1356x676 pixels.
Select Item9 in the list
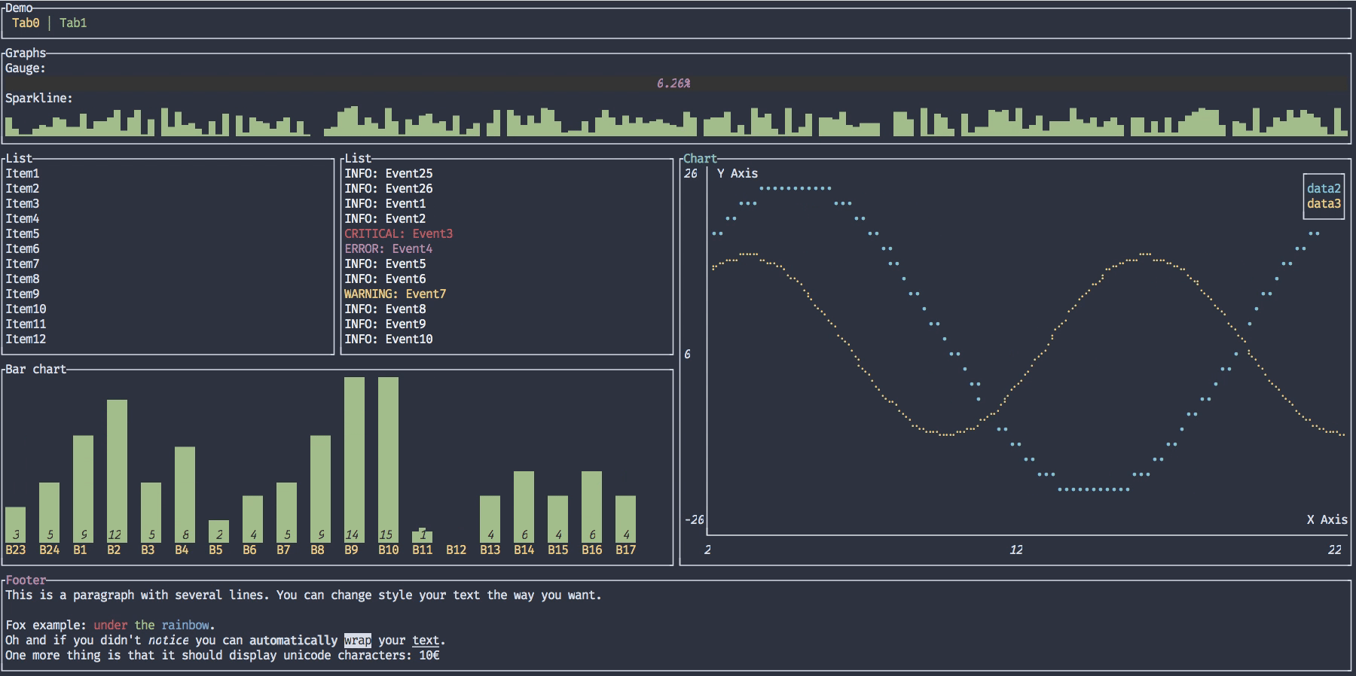click(23, 294)
